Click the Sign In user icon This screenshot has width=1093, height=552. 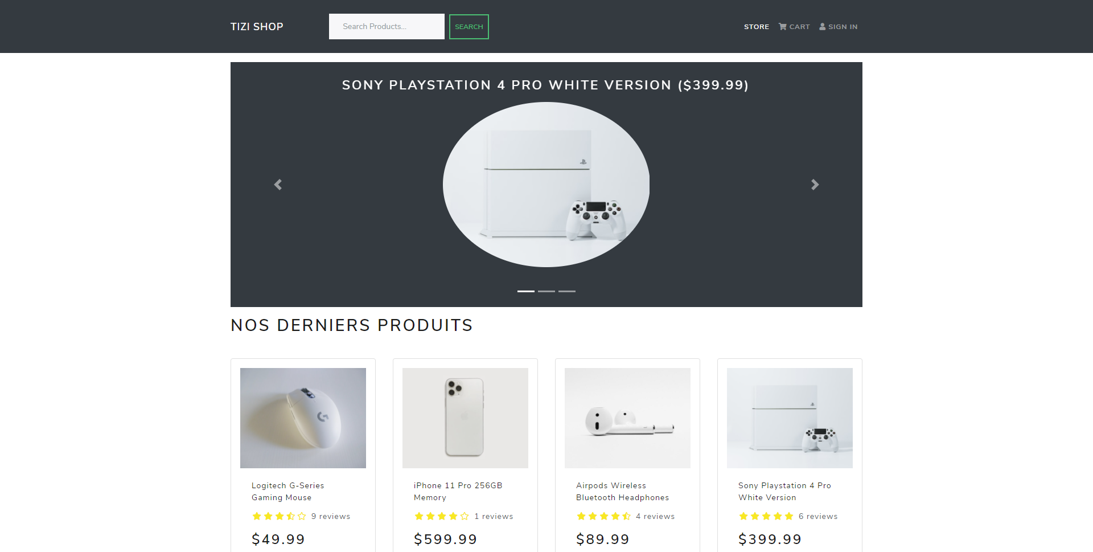point(823,27)
